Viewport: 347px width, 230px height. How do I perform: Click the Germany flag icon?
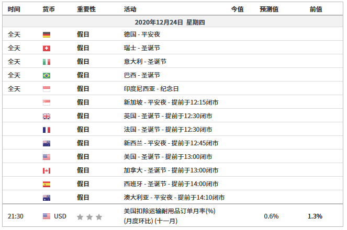click(47, 34)
